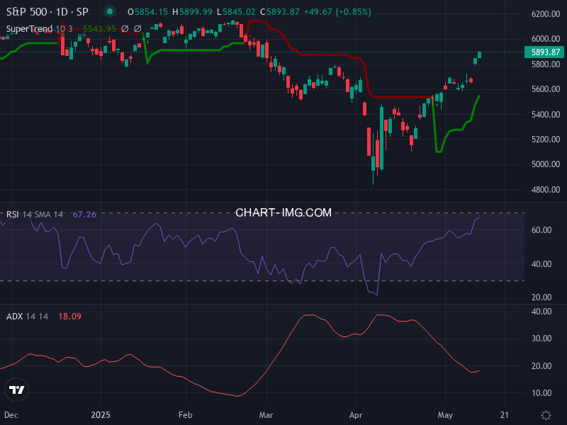Click the TradingView logo icon
The image size is (567, 425).
[x=16, y=390]
